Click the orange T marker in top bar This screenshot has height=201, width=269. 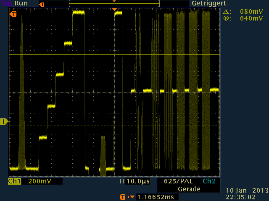click(x=41, y=4)
